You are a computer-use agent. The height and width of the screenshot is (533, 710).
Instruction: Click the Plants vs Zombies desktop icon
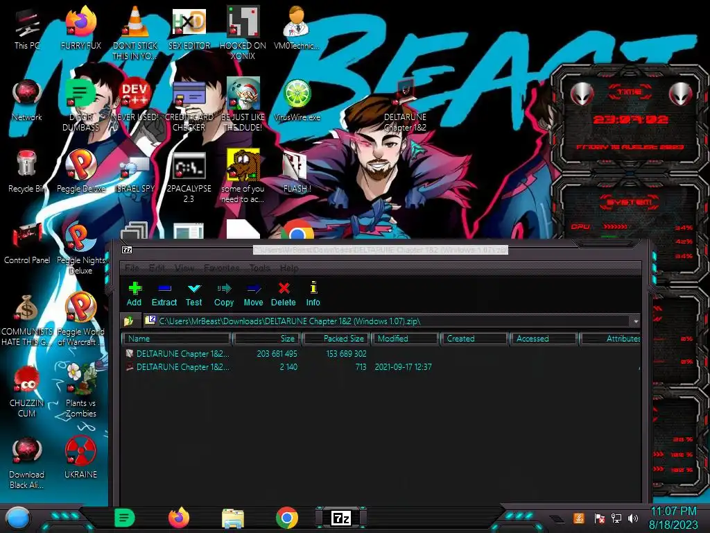(x=80, y=391)
